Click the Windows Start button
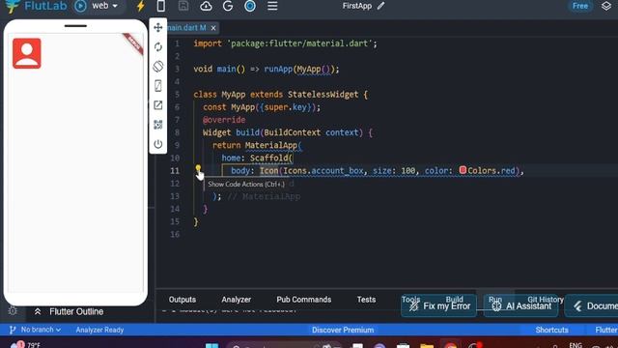Viewport: 618px width, 348px height. (x=211, y=346)
